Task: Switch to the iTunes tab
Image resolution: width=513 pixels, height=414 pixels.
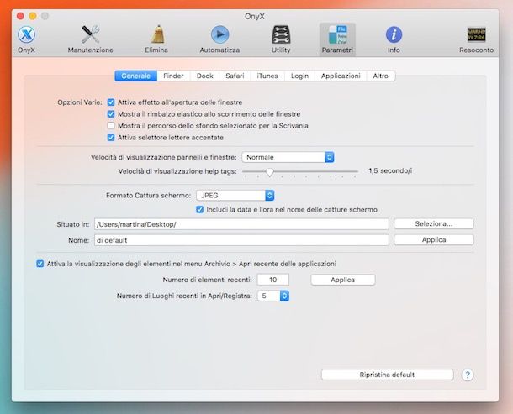Action: (x=267, y=76)
